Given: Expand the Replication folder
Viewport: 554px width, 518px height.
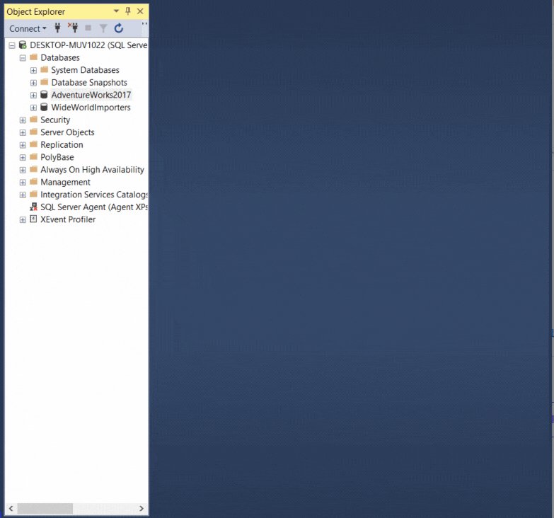Looking at the screenshot, I should pos(23,145).
